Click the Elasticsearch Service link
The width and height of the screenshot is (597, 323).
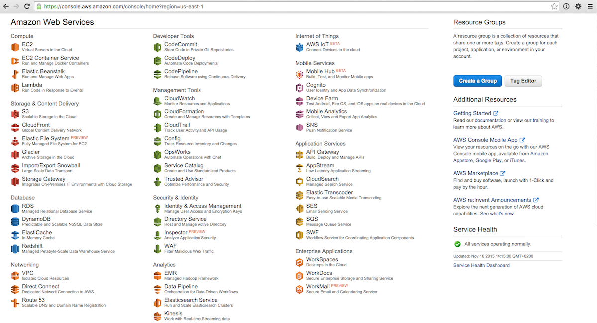pyautogui.click(x=191, y=300)
